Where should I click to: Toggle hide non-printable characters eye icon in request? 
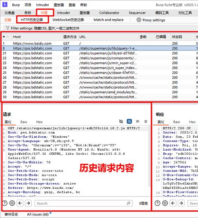(x=121, y=121)
